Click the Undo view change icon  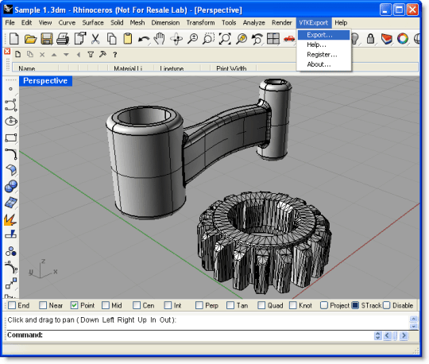click(x=257, y=39)
